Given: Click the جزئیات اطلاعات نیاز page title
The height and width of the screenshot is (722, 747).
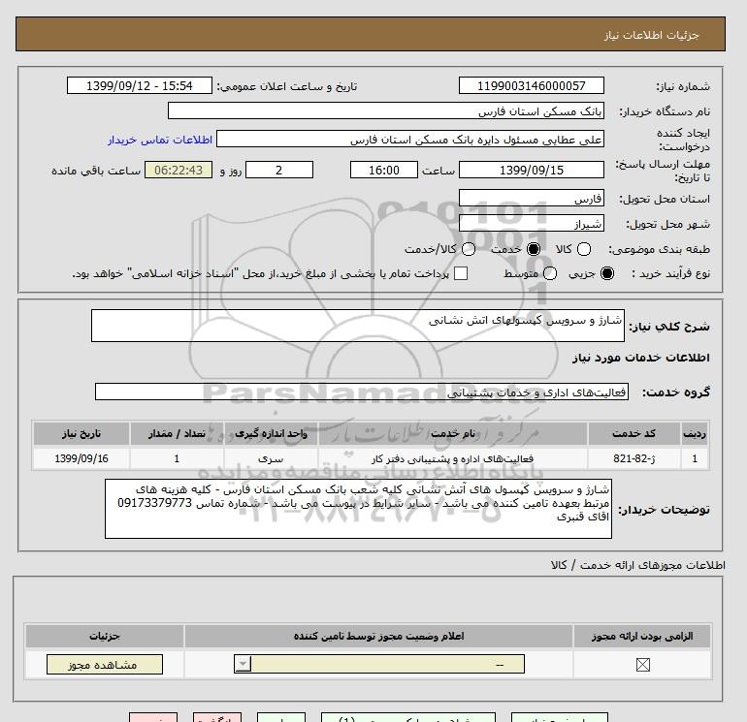Looking at the screenshot, I should [651, 35].
